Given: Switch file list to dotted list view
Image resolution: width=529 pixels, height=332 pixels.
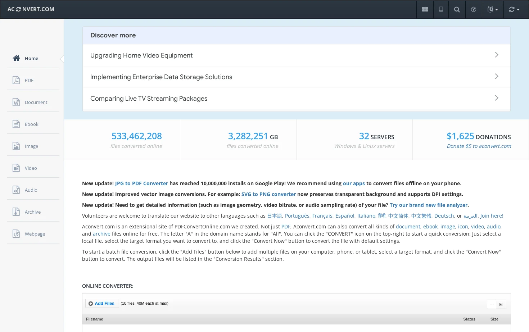Looking at the screenshot, I should click(492, 304).
